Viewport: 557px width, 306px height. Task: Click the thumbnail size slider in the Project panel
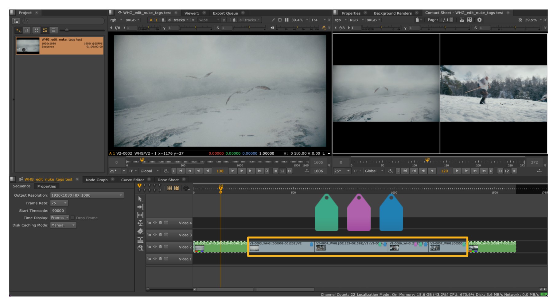67,30
